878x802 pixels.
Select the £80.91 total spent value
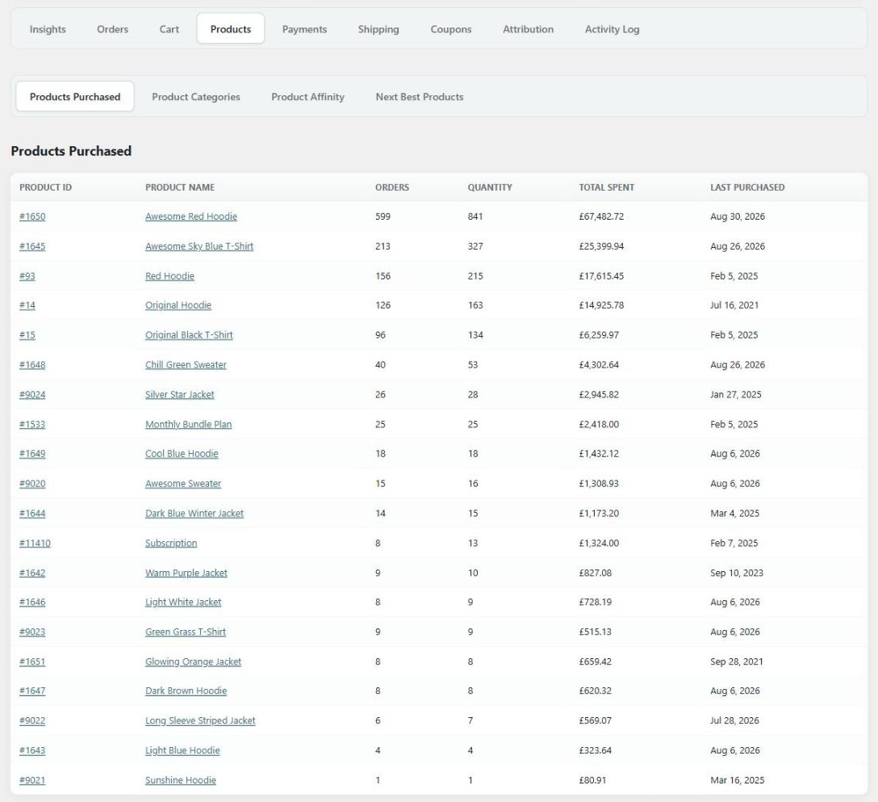coord(592,779)
